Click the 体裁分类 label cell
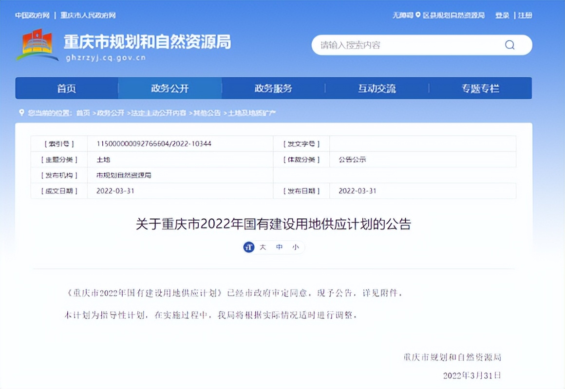Screen dimensions: 565x389 (301, 159)
